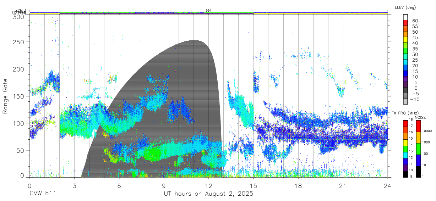Click the 'CVW b11' radar label
The height and width of the screenshot is (201, 436).
coord(43,194)
